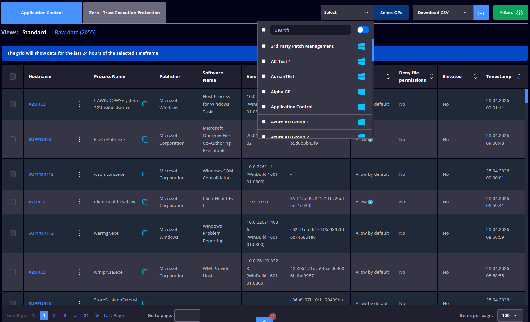
Task: Open row options for wermgr.exe row
Action: point(79,233)
